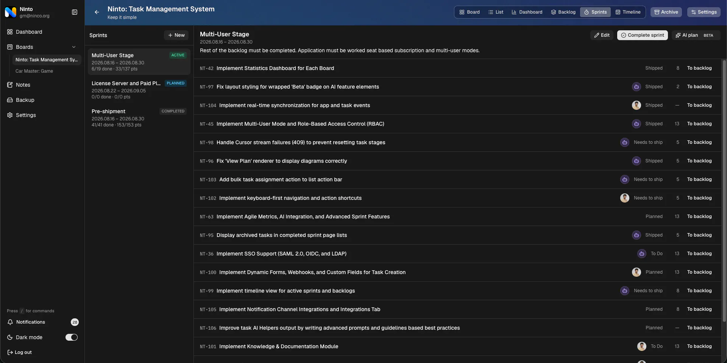Viewport: 727px width, 363px height.
Task: Click the bot avatar on NT-96 row
Action: (637, 161)
